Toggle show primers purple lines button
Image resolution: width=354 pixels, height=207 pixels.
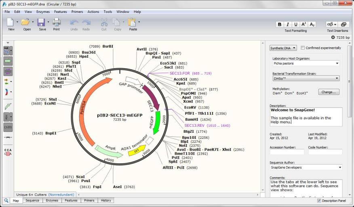[8, 71]
